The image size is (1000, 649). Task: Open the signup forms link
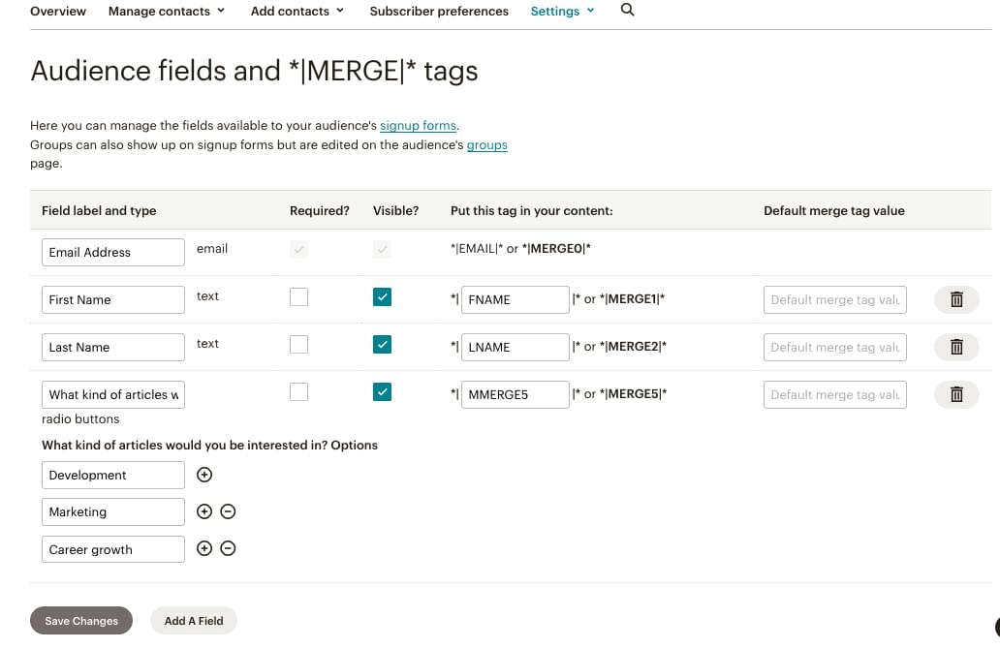point(418,126)
